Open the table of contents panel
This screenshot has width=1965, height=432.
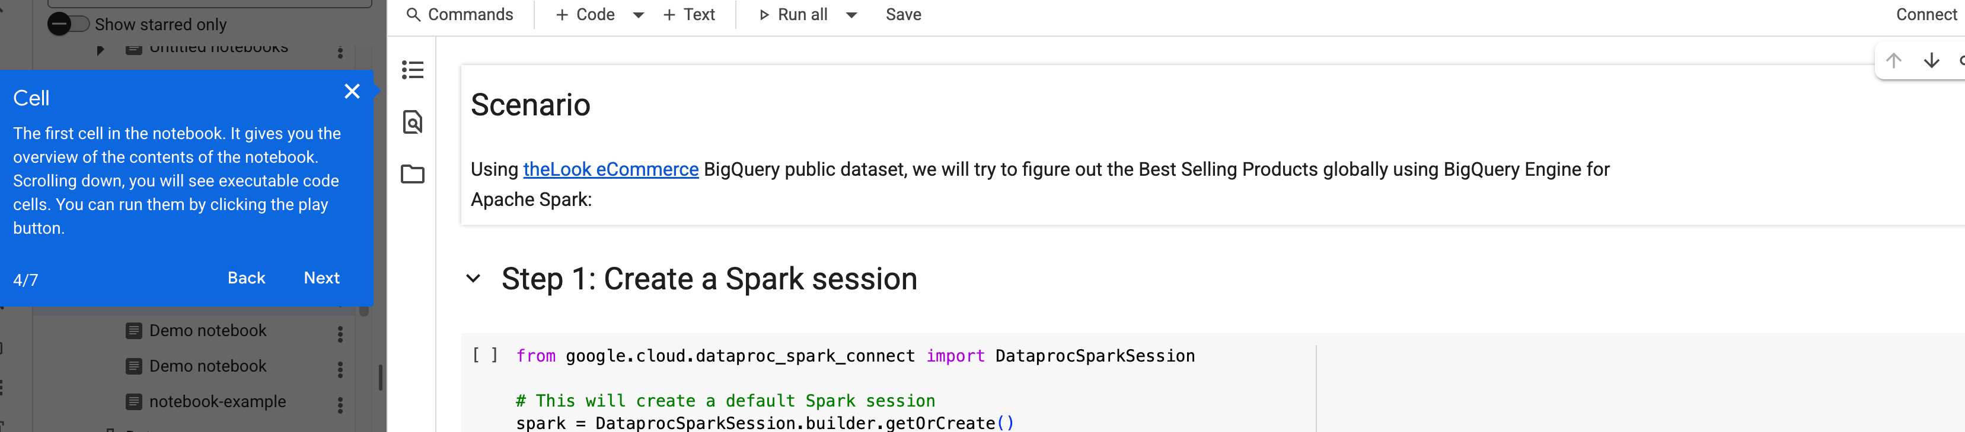412,70
